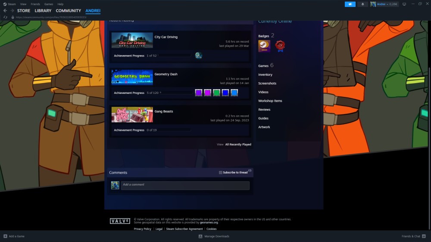
Task: Click the Geometry Dash thumbnail
Action: point(132,77)
